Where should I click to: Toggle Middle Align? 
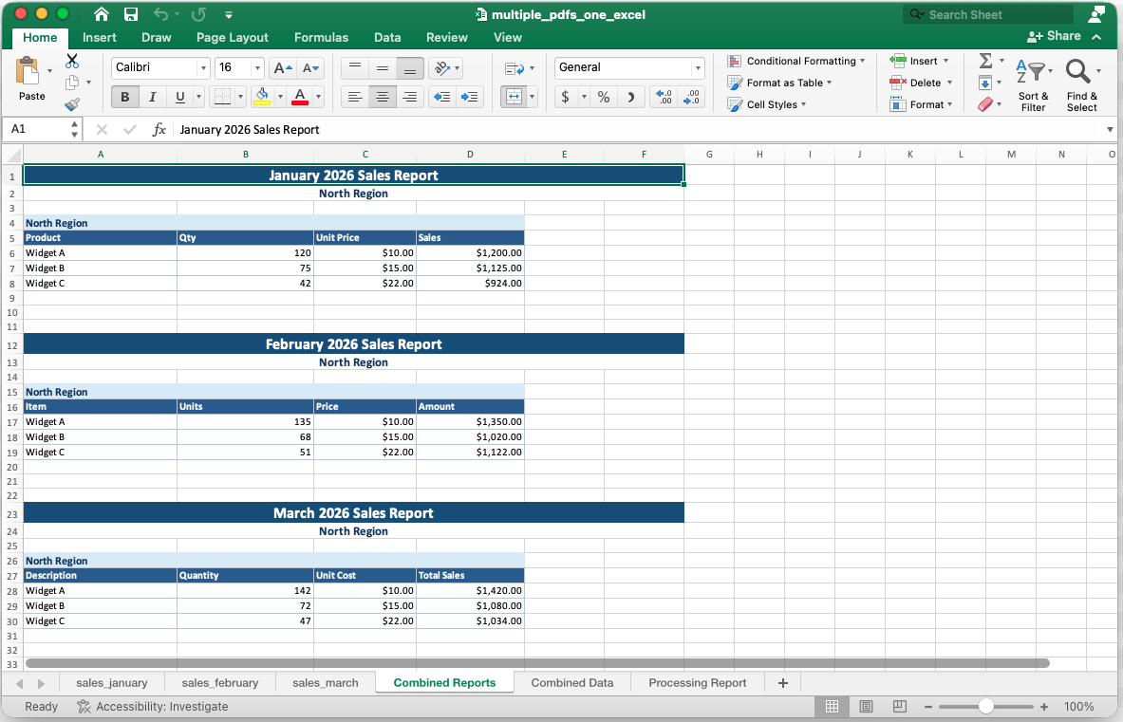[x=383, y=68]
